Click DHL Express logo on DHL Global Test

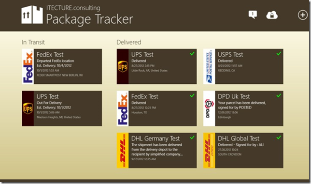pyautogui.click(x=209, y=151)
